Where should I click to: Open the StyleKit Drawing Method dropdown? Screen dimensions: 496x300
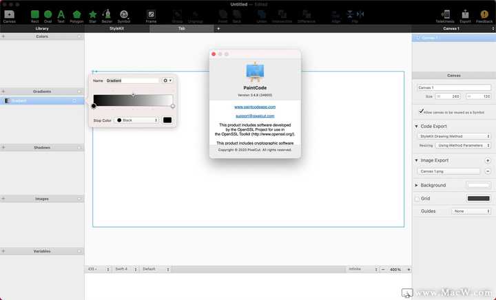click(454, 136)
